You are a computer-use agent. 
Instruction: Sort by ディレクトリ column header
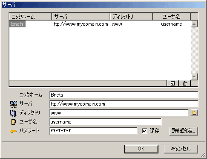[132, 17]
